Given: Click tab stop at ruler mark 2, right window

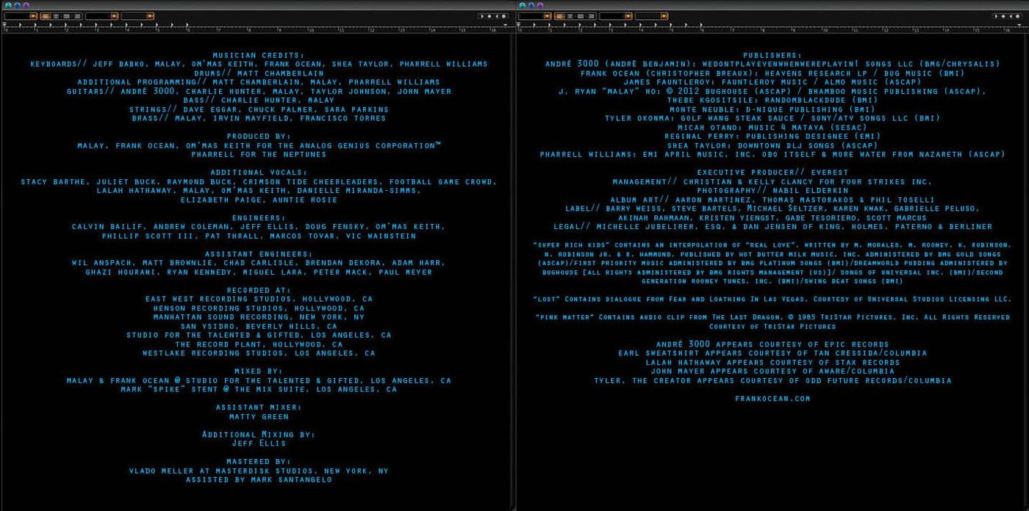Looking at the screenshot, I should click(x=580, y=24).
